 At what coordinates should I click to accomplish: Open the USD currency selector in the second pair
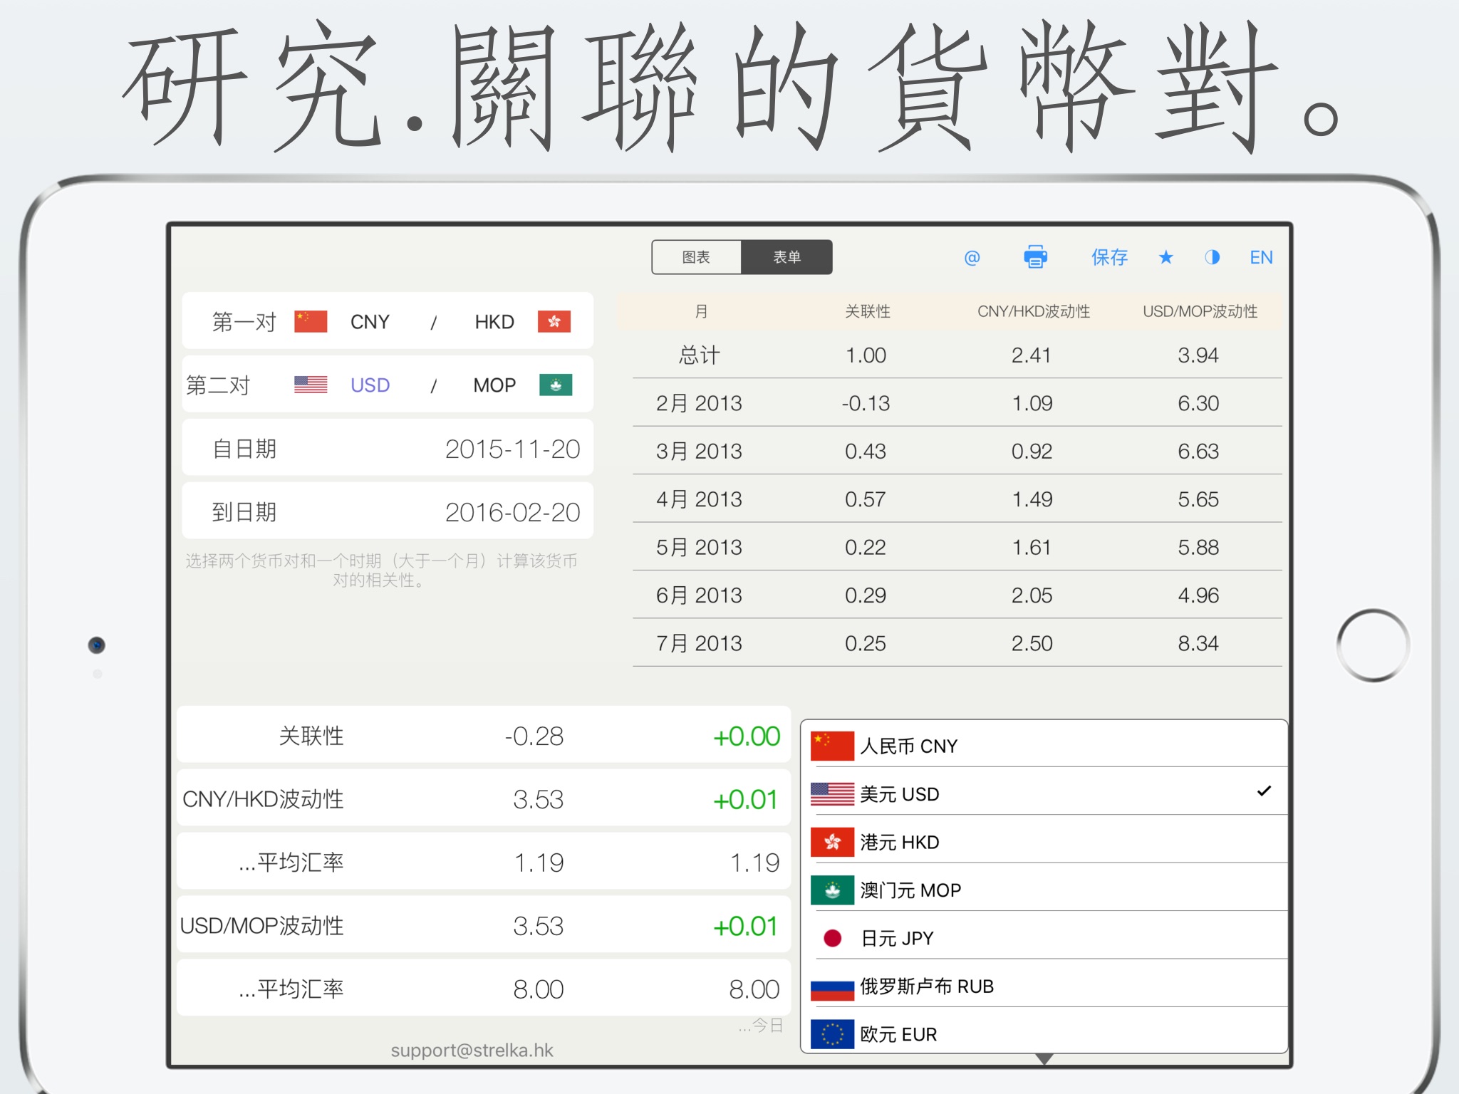click(x=370, y=385)
